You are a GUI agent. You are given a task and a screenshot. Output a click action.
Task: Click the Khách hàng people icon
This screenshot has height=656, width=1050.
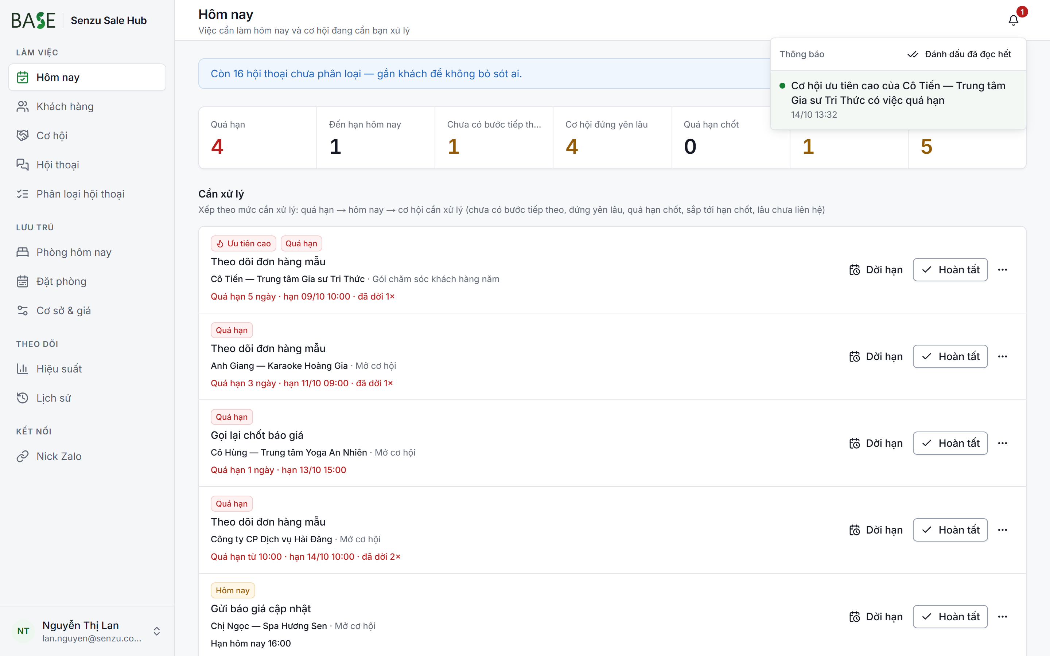(23, 106)
